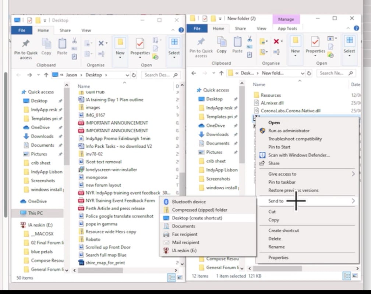
Task: Open IndyApp Lisbon in New folder (2) navigation
Action: [222, 170]
